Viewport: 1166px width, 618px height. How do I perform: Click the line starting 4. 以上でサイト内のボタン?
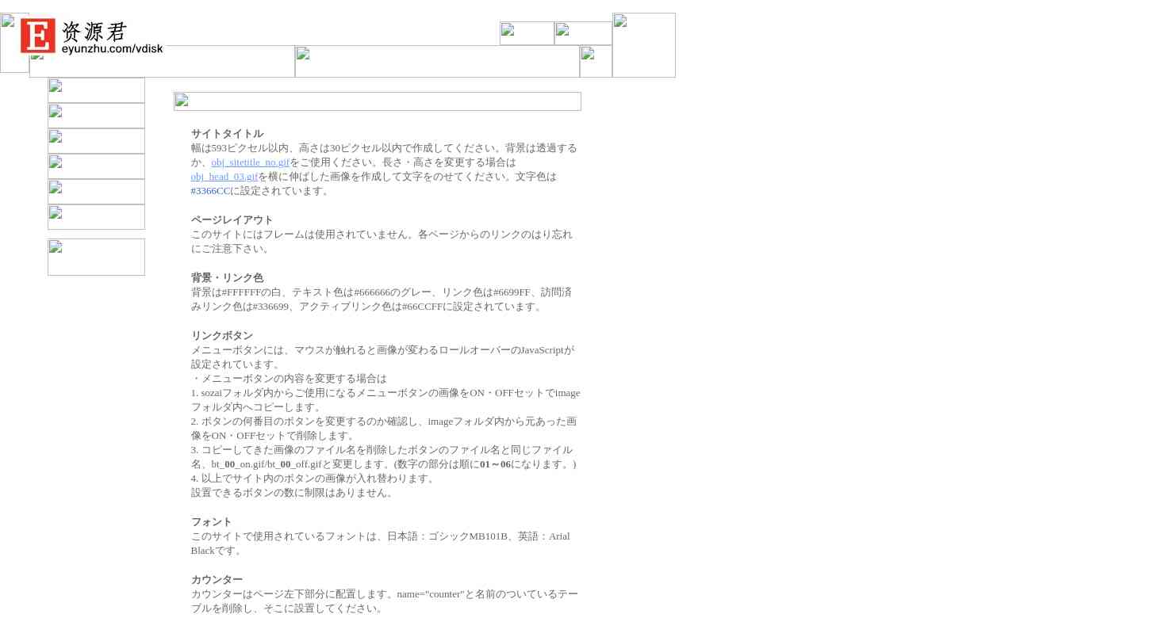point(314,479)
